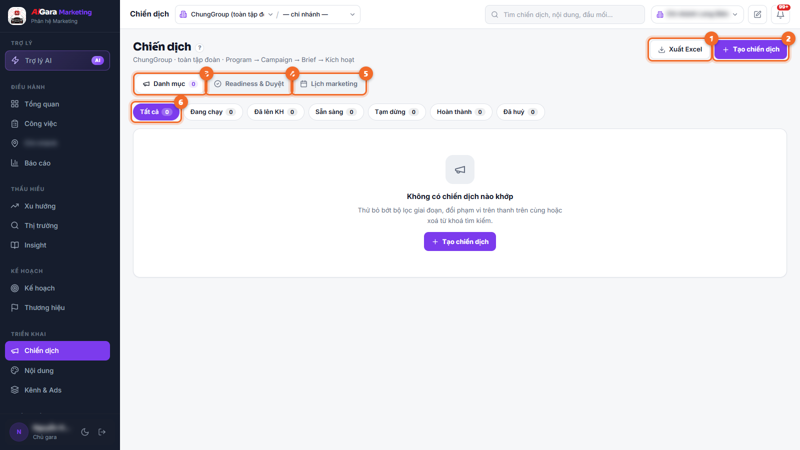
Task: Click the compose edit icon
Action: click(x=757, y=14)
